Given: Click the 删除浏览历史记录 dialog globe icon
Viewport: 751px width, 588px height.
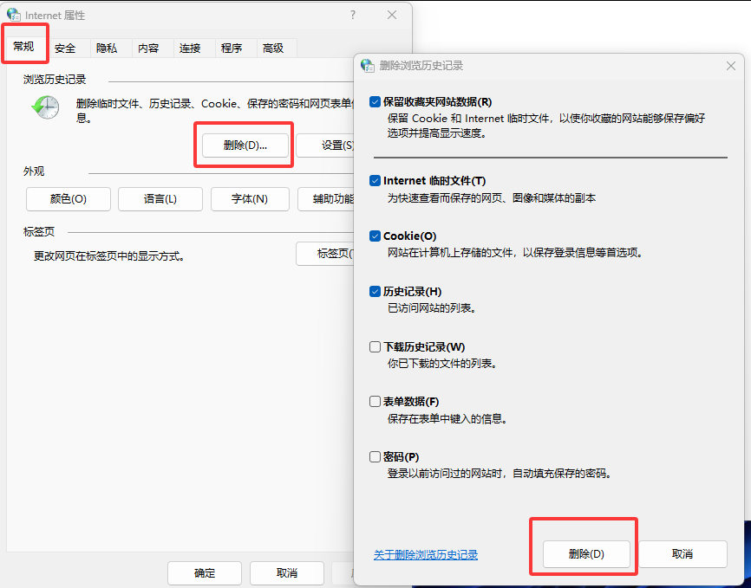Looking at the screenshot, I should (x=368, y=66).
